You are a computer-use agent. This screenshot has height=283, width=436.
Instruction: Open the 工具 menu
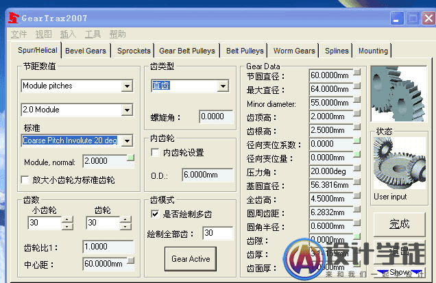pyautogui.click(x=93, y=34)
